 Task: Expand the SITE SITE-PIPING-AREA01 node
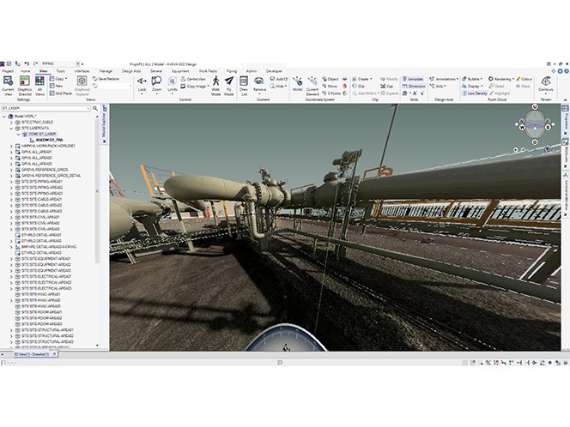(11, 182)
